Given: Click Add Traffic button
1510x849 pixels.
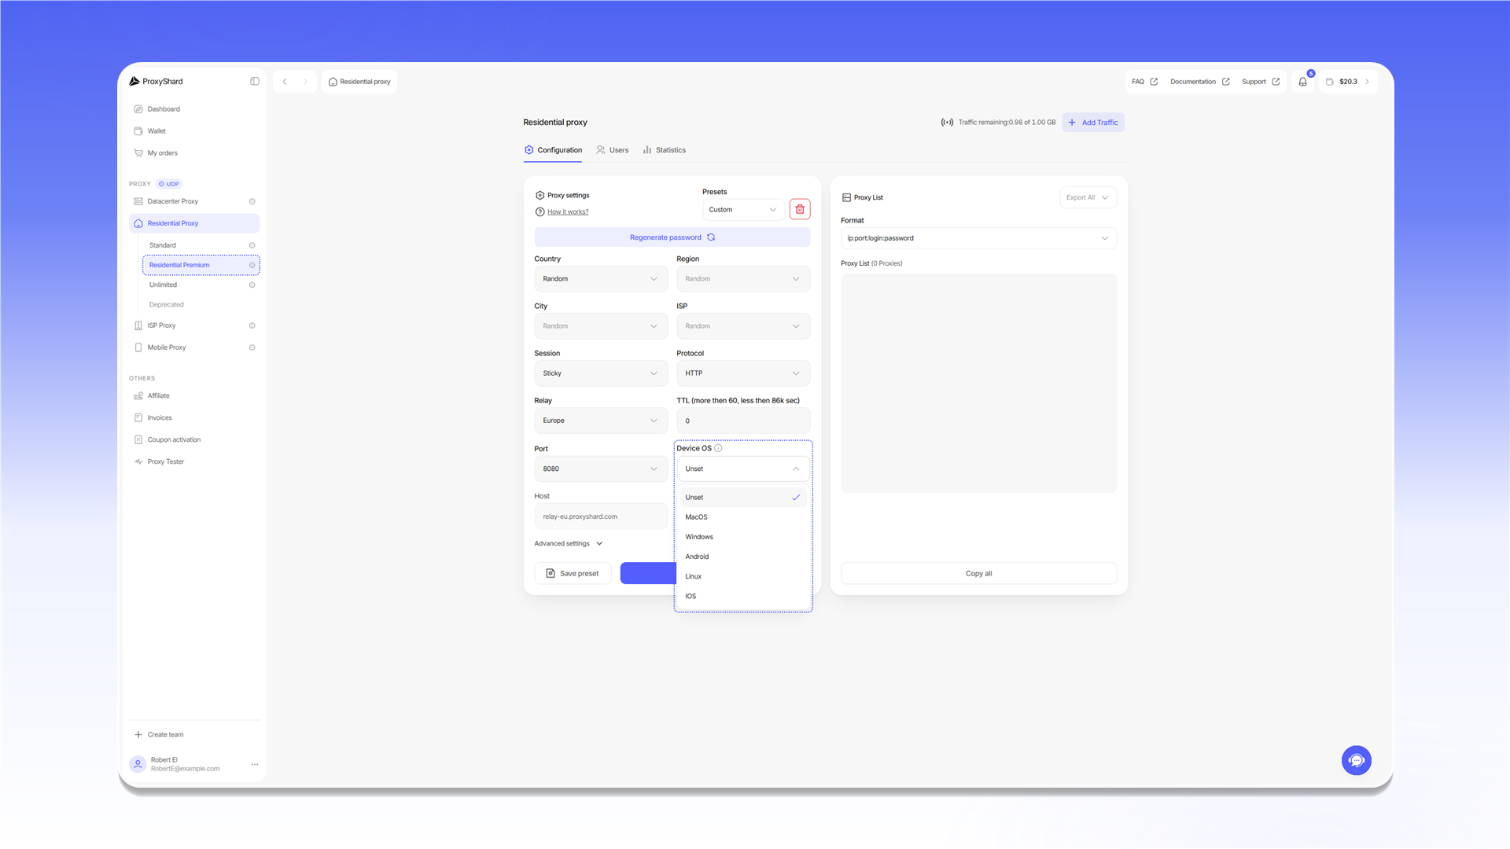Looking at the screenshot, I should tap(1093, 123).
